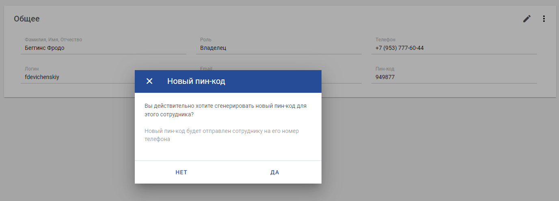The image size is (559, 201).
Task: Click the dialog title Новый пин-код
Action: point(196,81)
